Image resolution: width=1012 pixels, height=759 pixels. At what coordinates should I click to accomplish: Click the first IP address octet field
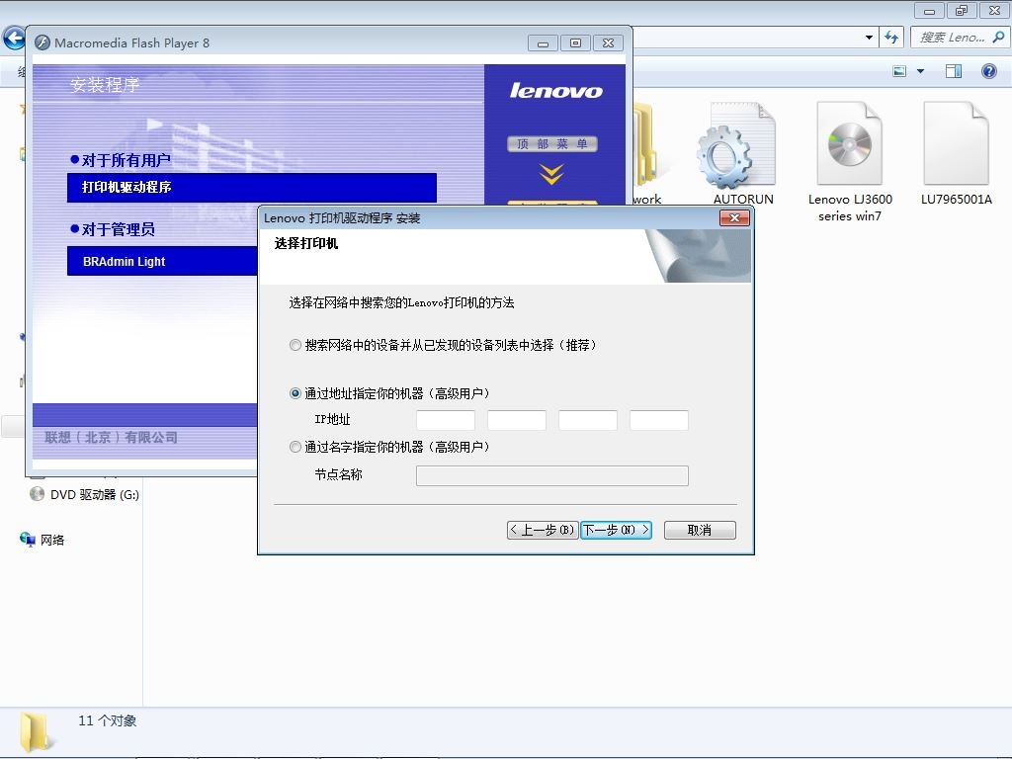click(x=446, y=420)
